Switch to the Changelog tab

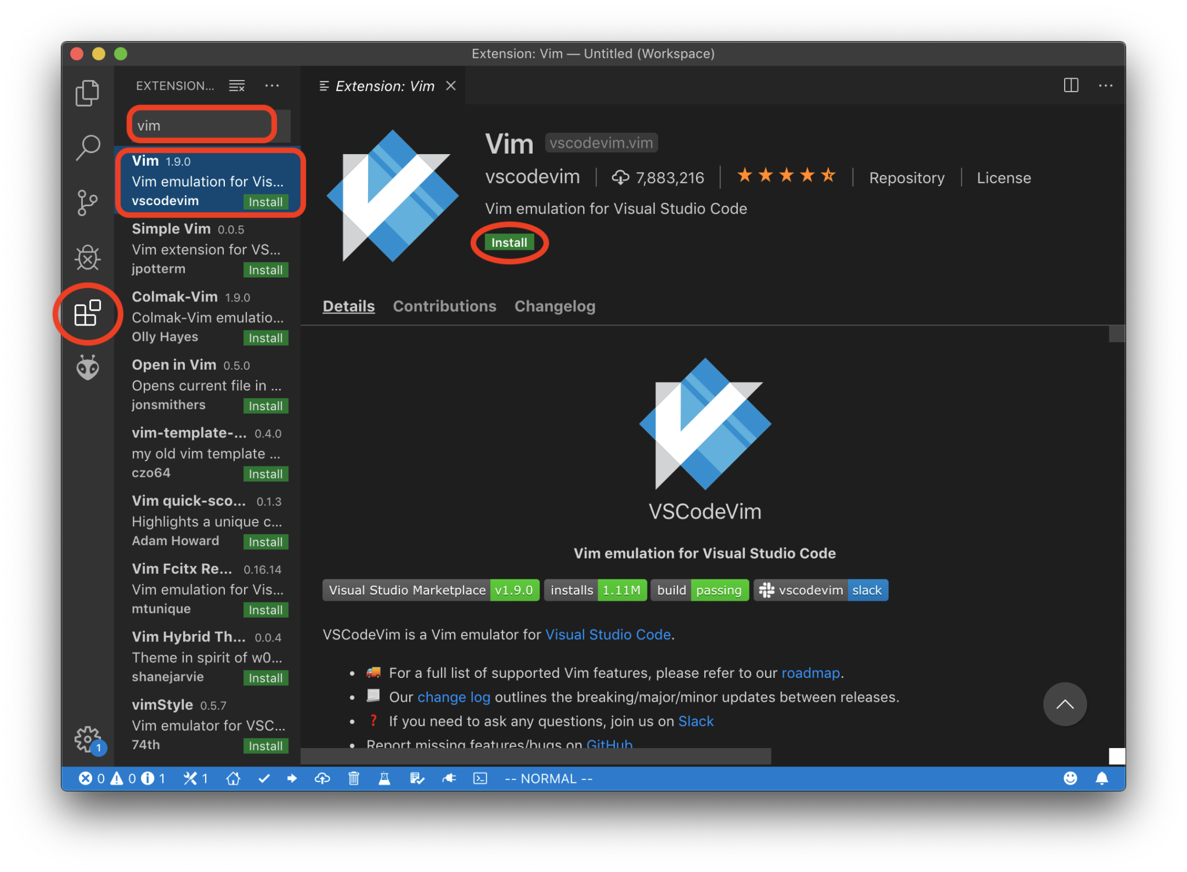pyautogui.click(x=555, y=306)
